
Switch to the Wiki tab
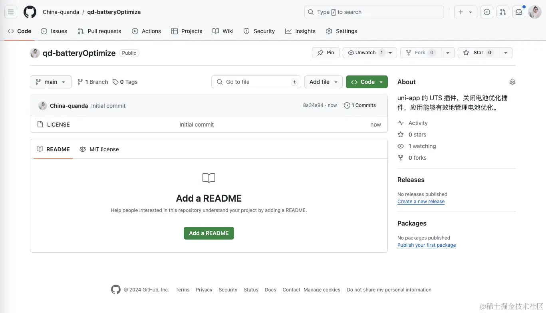(x=223, y=31)
